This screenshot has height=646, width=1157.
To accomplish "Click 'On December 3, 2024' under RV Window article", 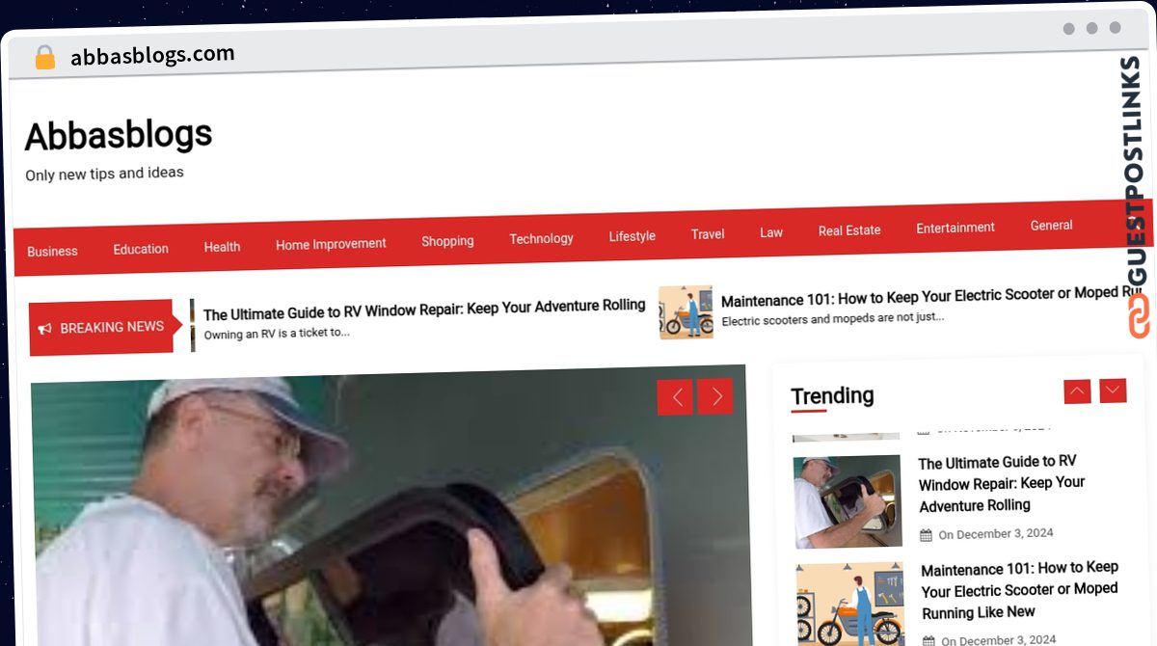I will pos(995,534).
